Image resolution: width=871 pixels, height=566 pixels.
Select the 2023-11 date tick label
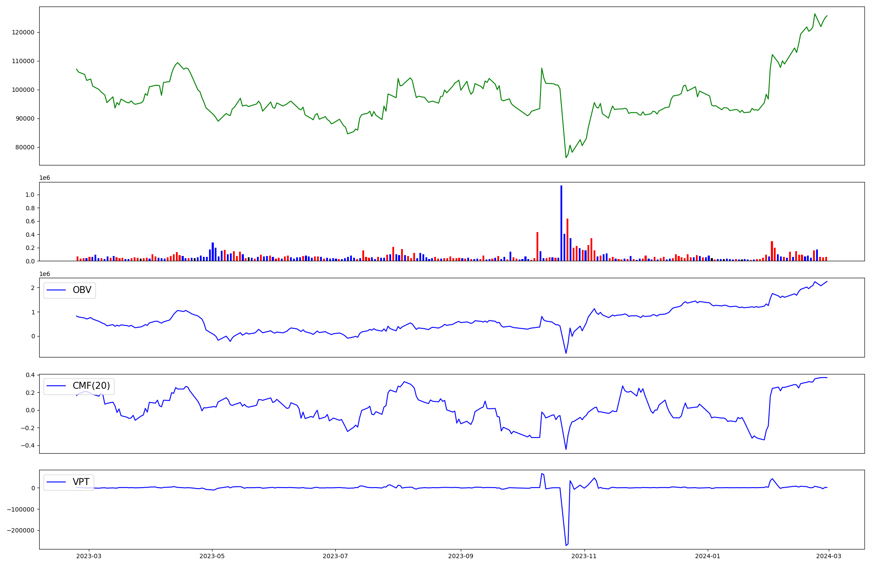pyautogui.click(x=584, y=556)
